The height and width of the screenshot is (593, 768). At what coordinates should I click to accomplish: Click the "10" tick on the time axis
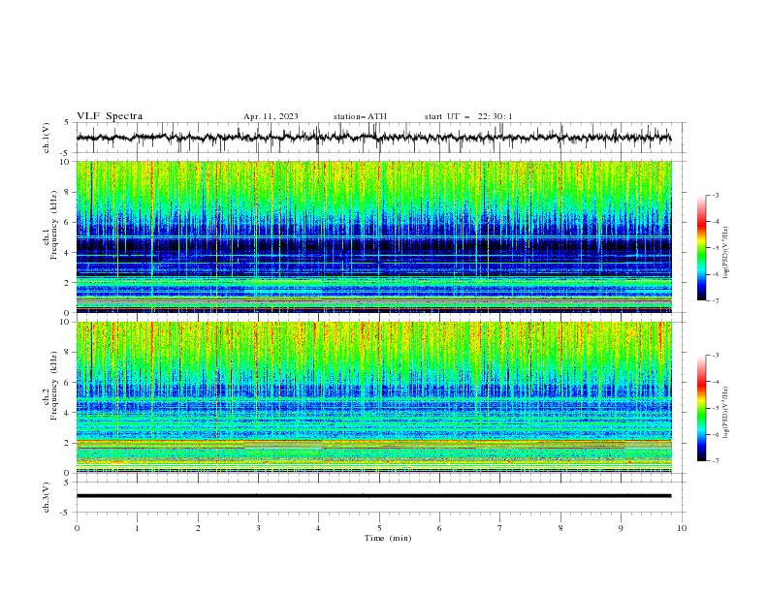[682, 528]
